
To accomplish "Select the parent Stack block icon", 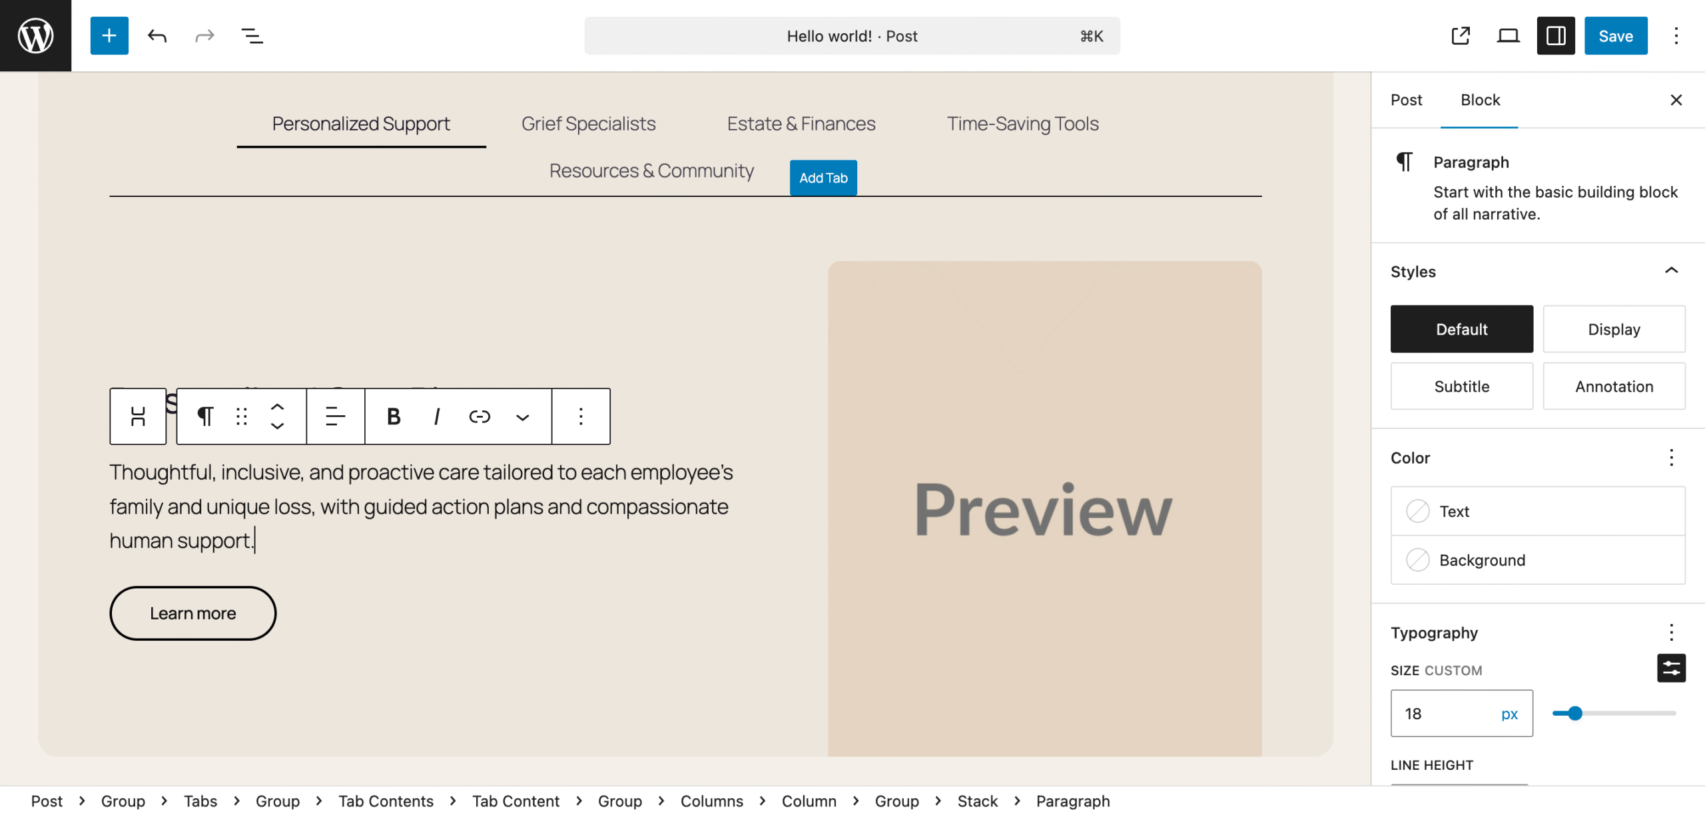I will 138,417.
